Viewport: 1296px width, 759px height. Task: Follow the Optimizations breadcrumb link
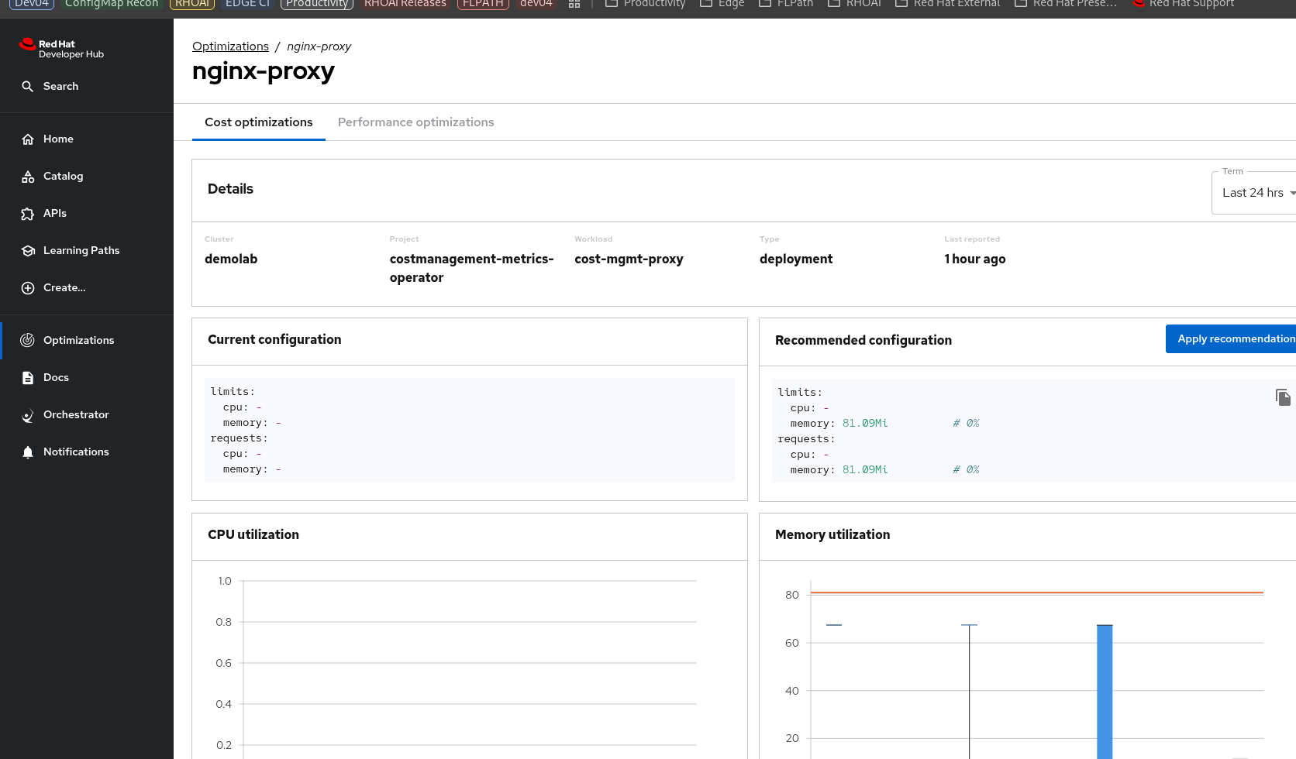pos(230,46)
